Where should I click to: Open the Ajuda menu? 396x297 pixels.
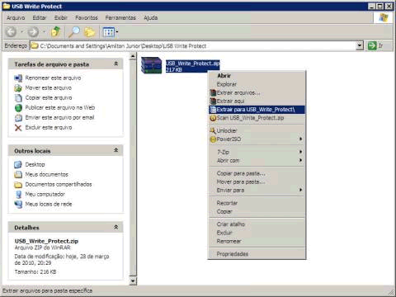coord(151,18)
